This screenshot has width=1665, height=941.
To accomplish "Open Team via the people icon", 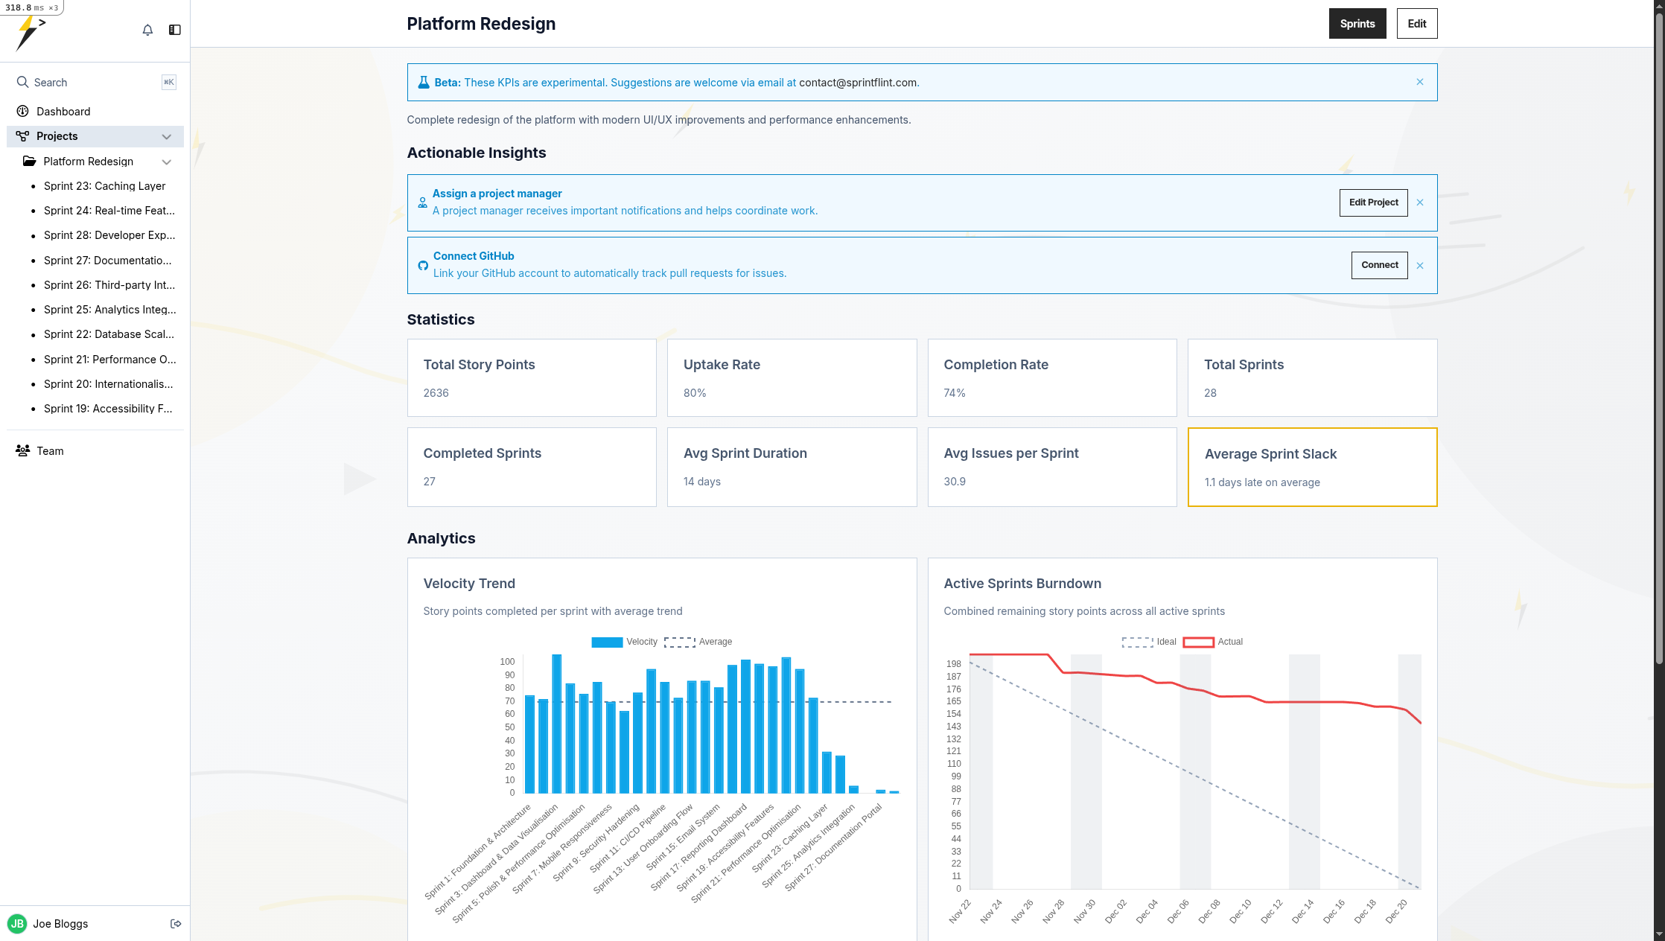I will pos(22,450).
